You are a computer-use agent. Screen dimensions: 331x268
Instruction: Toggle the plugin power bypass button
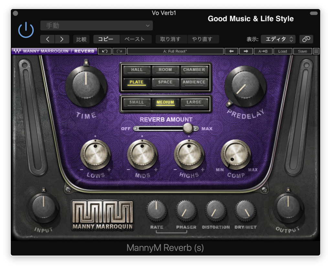[26, 30]
